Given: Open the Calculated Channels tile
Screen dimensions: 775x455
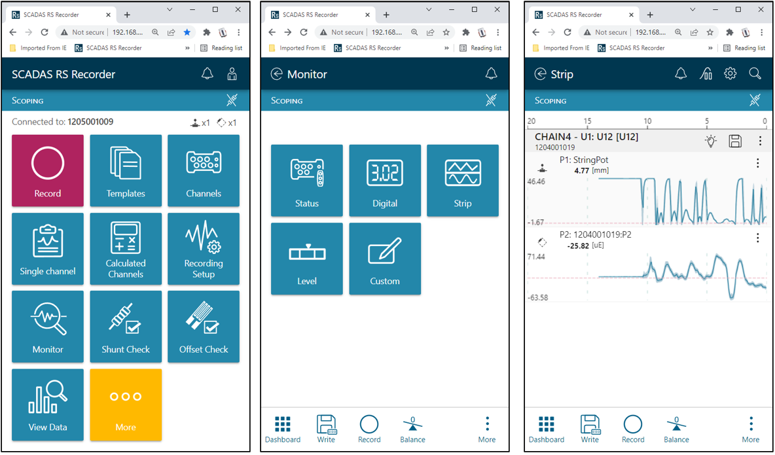Looking at the screenshot, I should tap(126, 248).
